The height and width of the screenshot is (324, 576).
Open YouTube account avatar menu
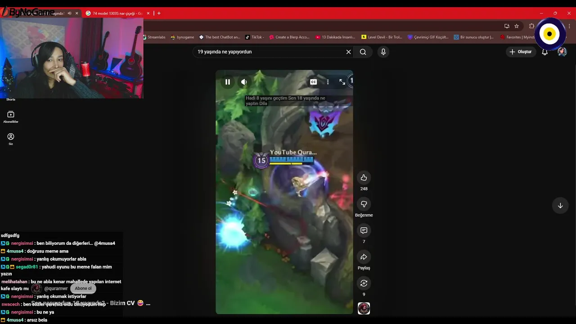coord(562,52)
